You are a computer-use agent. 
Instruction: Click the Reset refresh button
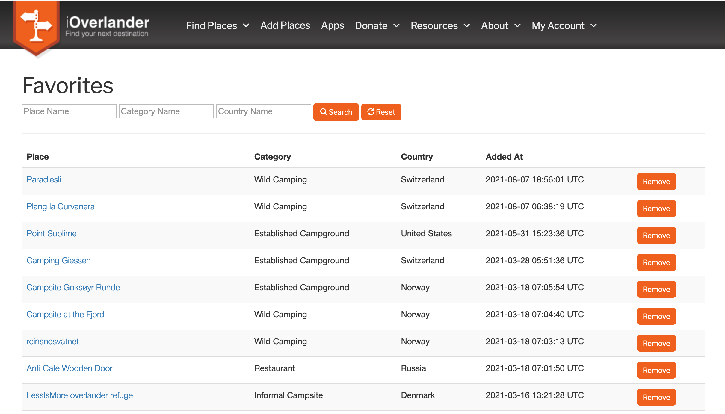381,112
